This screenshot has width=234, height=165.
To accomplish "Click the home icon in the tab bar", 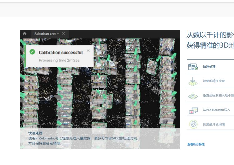I will click(x=25, y=34).
